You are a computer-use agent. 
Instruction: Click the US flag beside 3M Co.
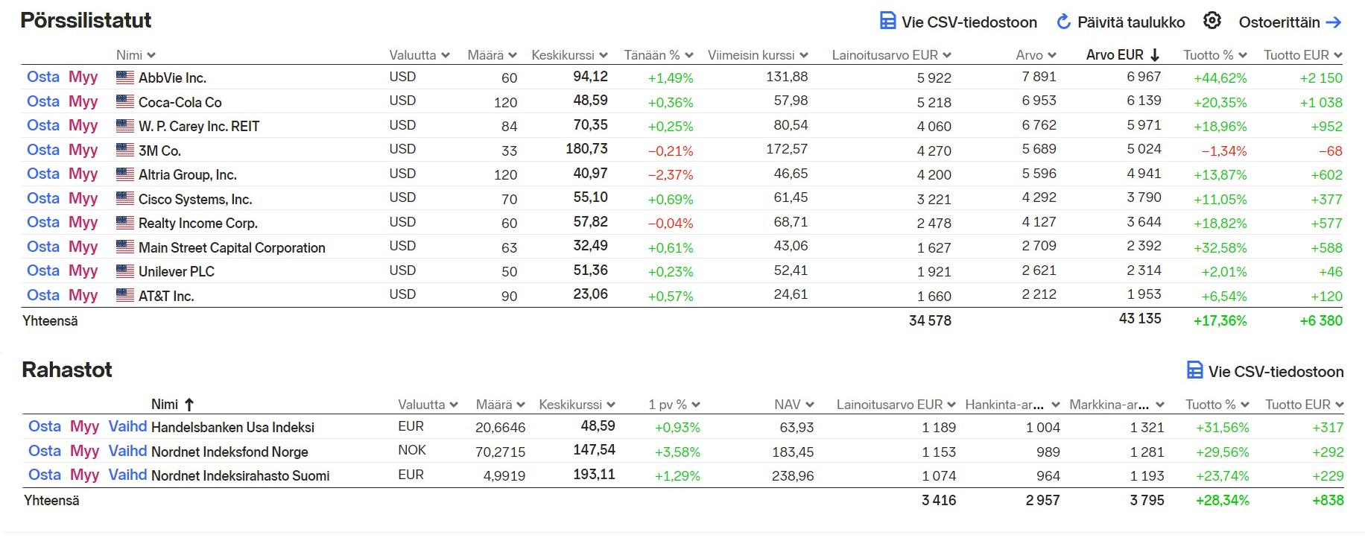point(125,150)
